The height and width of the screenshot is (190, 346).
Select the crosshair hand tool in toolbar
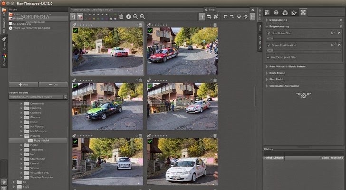(x=202, y=17)
